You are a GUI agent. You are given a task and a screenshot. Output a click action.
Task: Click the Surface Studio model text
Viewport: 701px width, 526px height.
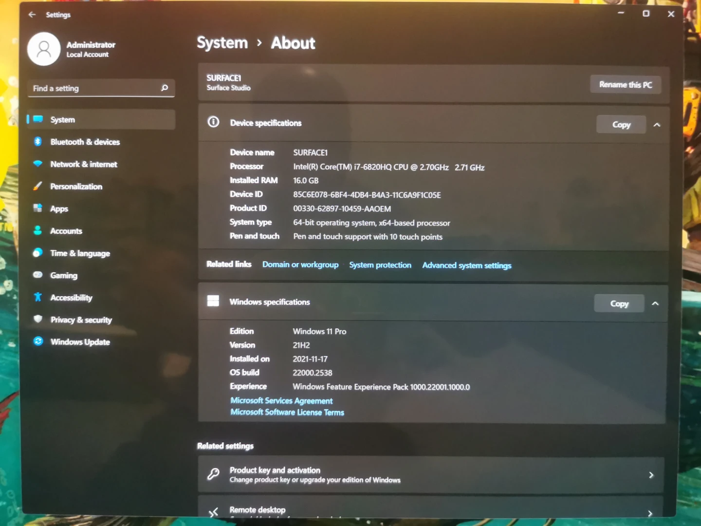pyautogui.click(x=229, y=88)
